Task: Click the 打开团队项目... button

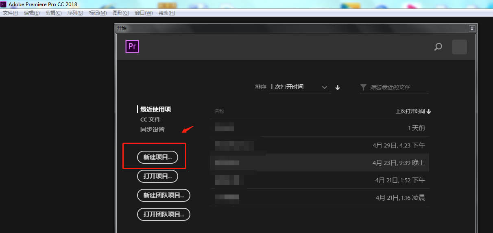Action: point(164,214)
